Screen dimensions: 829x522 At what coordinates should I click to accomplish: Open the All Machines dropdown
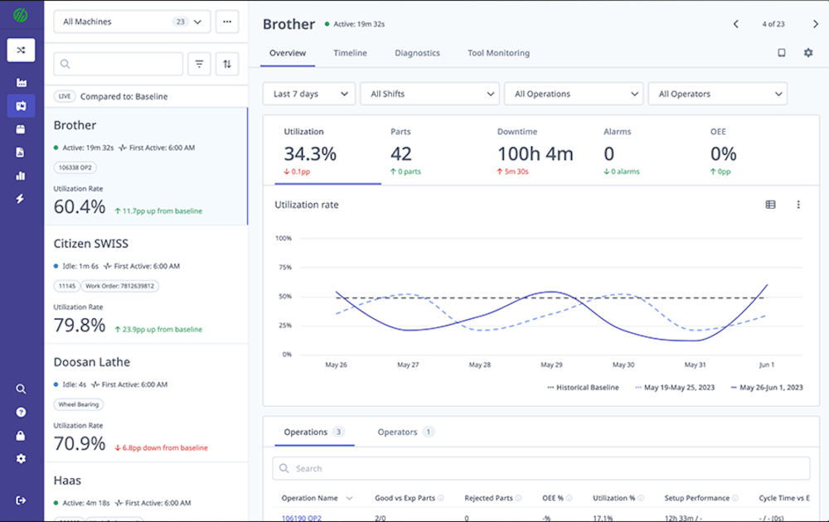(131, 21)
